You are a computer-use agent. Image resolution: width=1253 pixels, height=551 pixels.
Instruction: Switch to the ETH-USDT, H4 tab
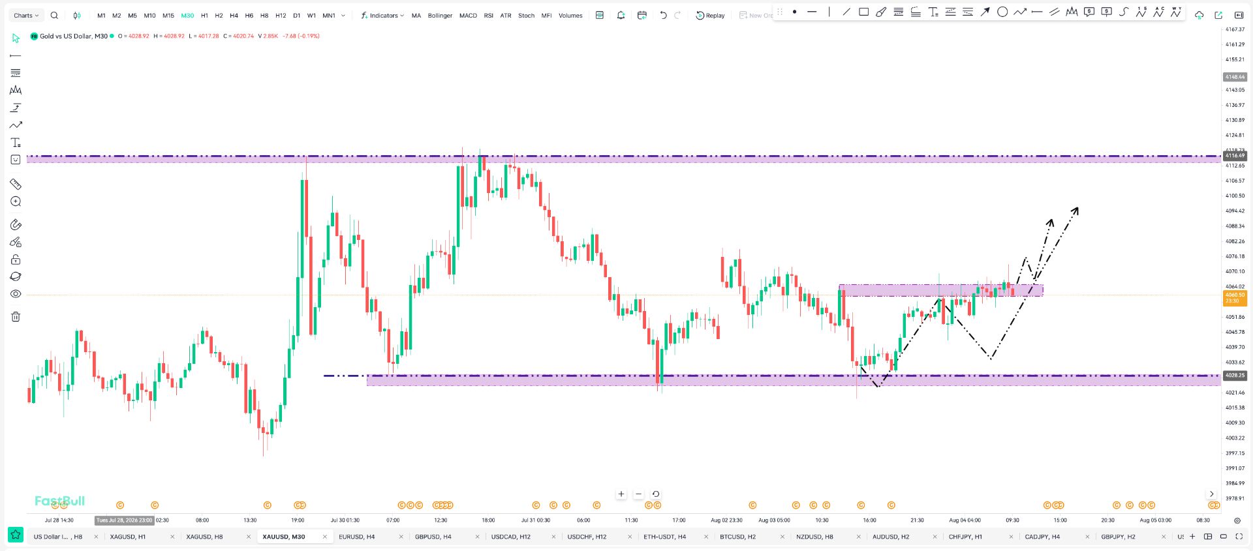click(665, 537)
